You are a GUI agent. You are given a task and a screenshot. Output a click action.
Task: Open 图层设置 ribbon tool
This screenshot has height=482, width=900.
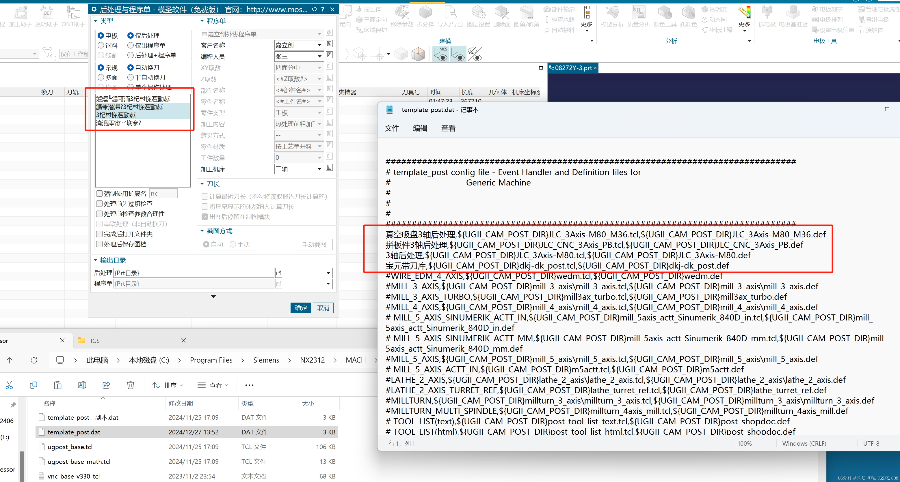coord(478,16)
